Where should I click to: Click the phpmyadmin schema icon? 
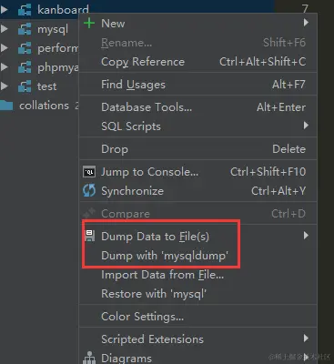tap(25, 67)
